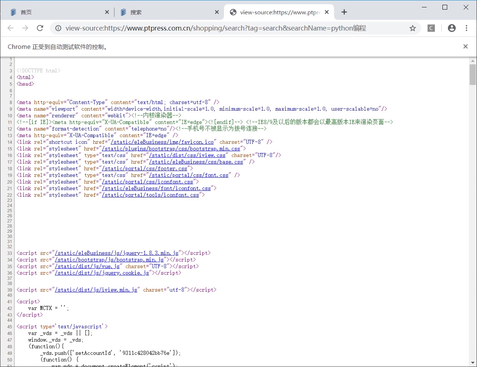This screenshot has height=367, width=477.
Task: Maximize the Chrome window
Action: click(445, 7)
